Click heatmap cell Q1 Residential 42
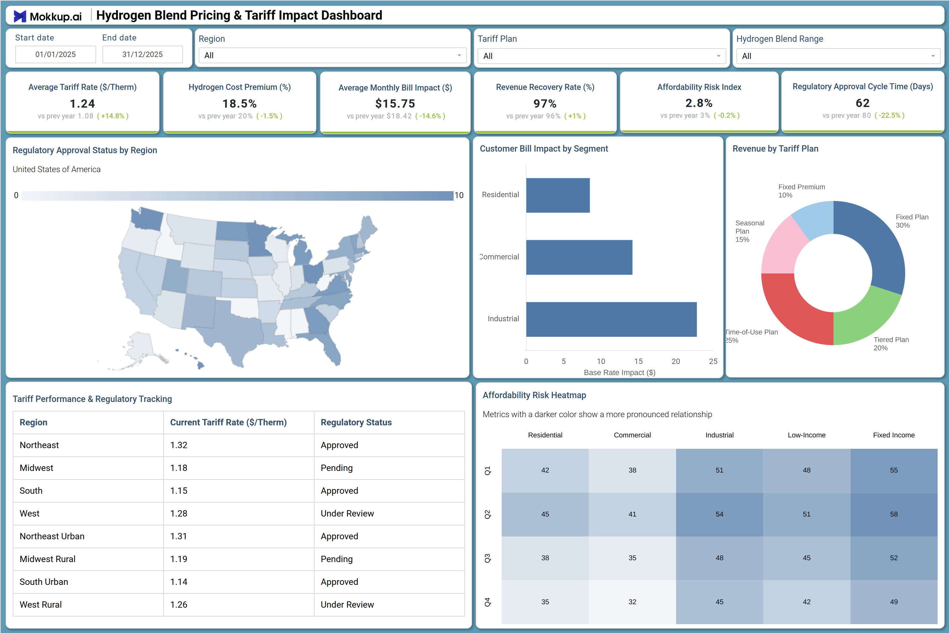 (545, 470)
